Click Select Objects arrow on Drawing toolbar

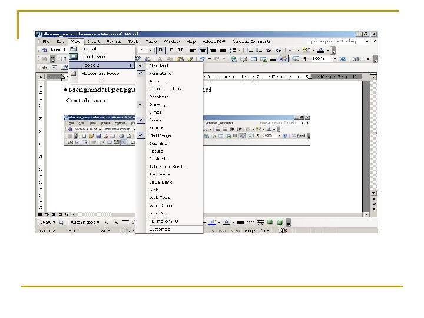[x=61, y=222]
